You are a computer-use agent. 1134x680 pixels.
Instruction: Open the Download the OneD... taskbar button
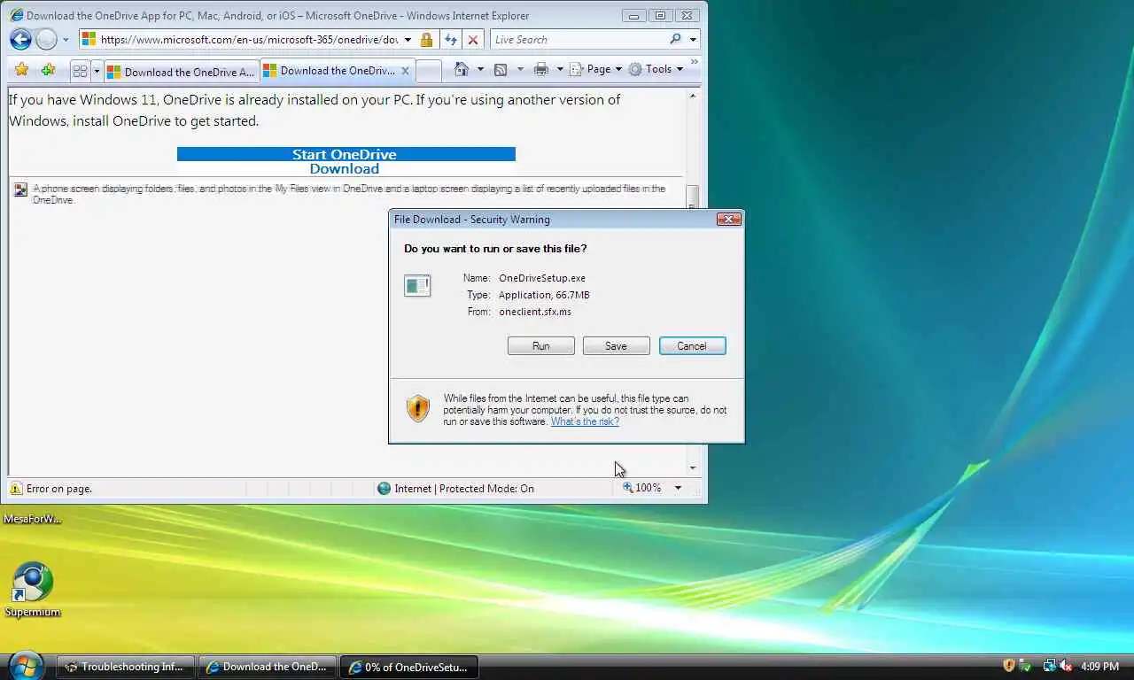[x=268, y=667]
